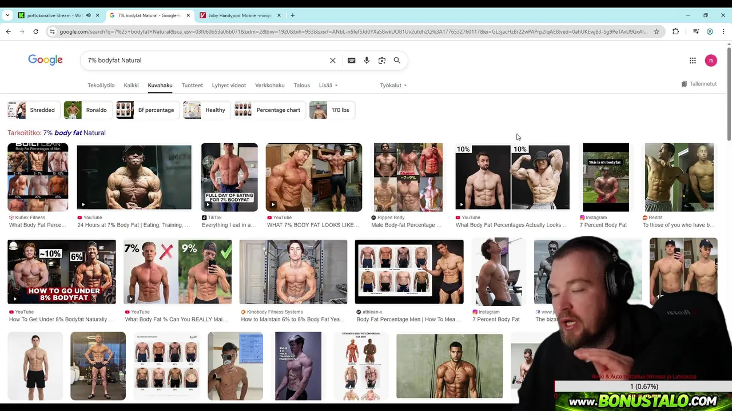
Task: Open the tab search dropdown arrow
Action: [x=7, y=15]
